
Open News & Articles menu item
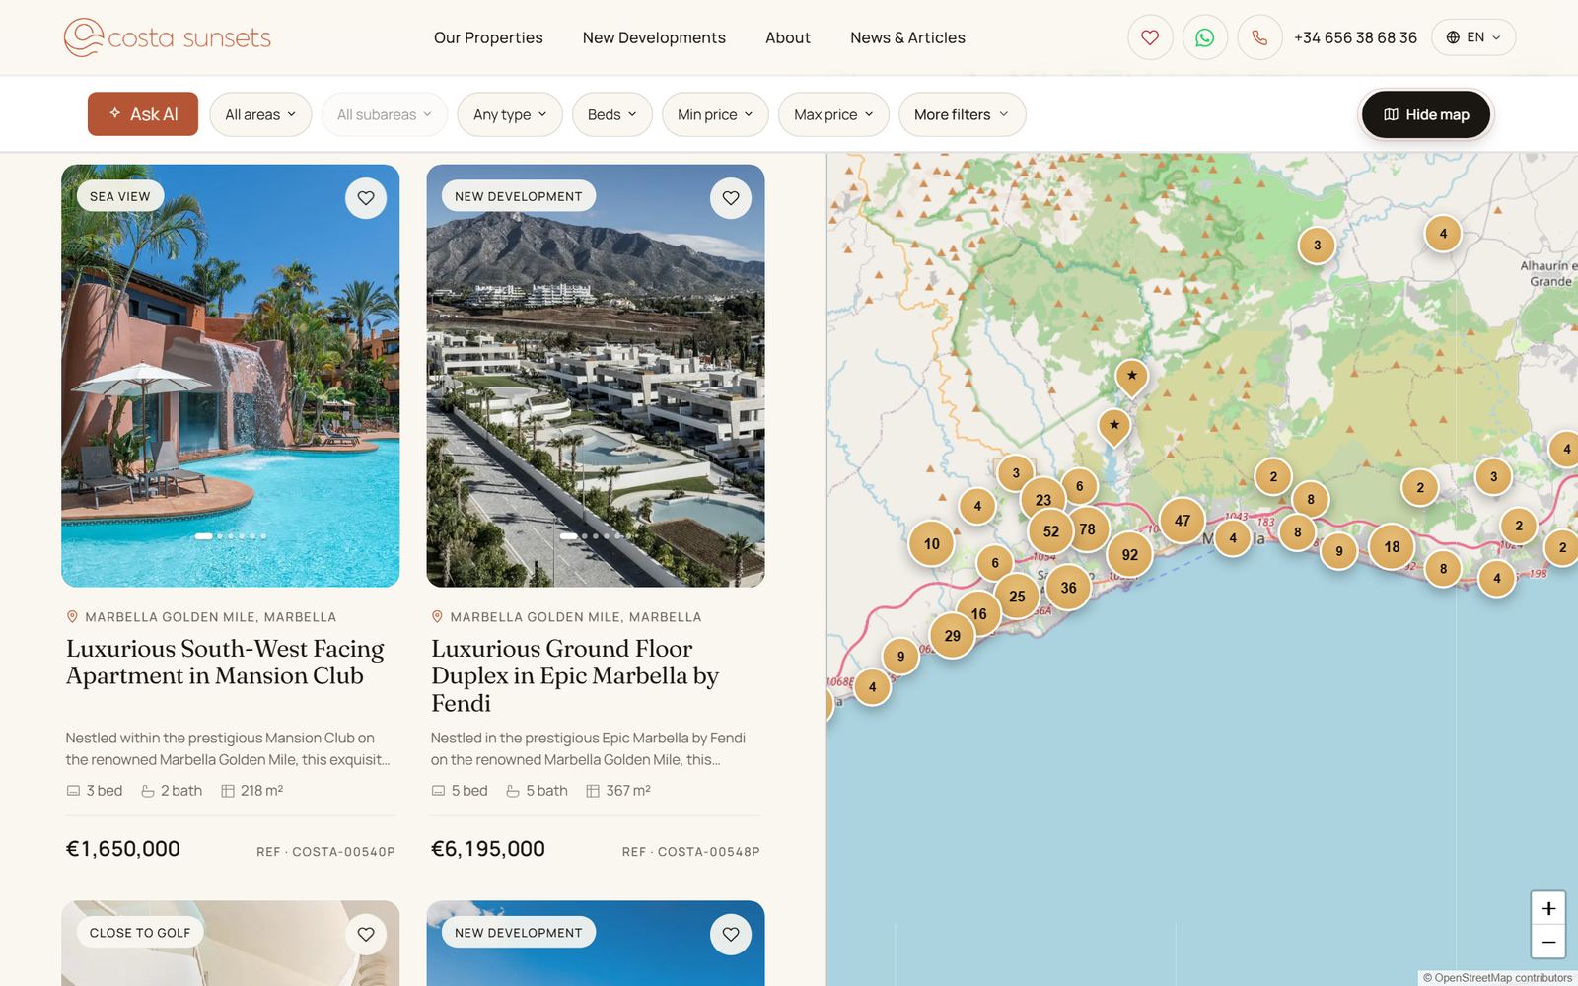click(907, 37)
